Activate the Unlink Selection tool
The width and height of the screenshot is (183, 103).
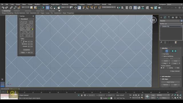(x=15, y=8)
